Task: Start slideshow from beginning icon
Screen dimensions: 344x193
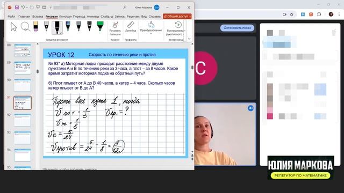Action: coord(38,8)
